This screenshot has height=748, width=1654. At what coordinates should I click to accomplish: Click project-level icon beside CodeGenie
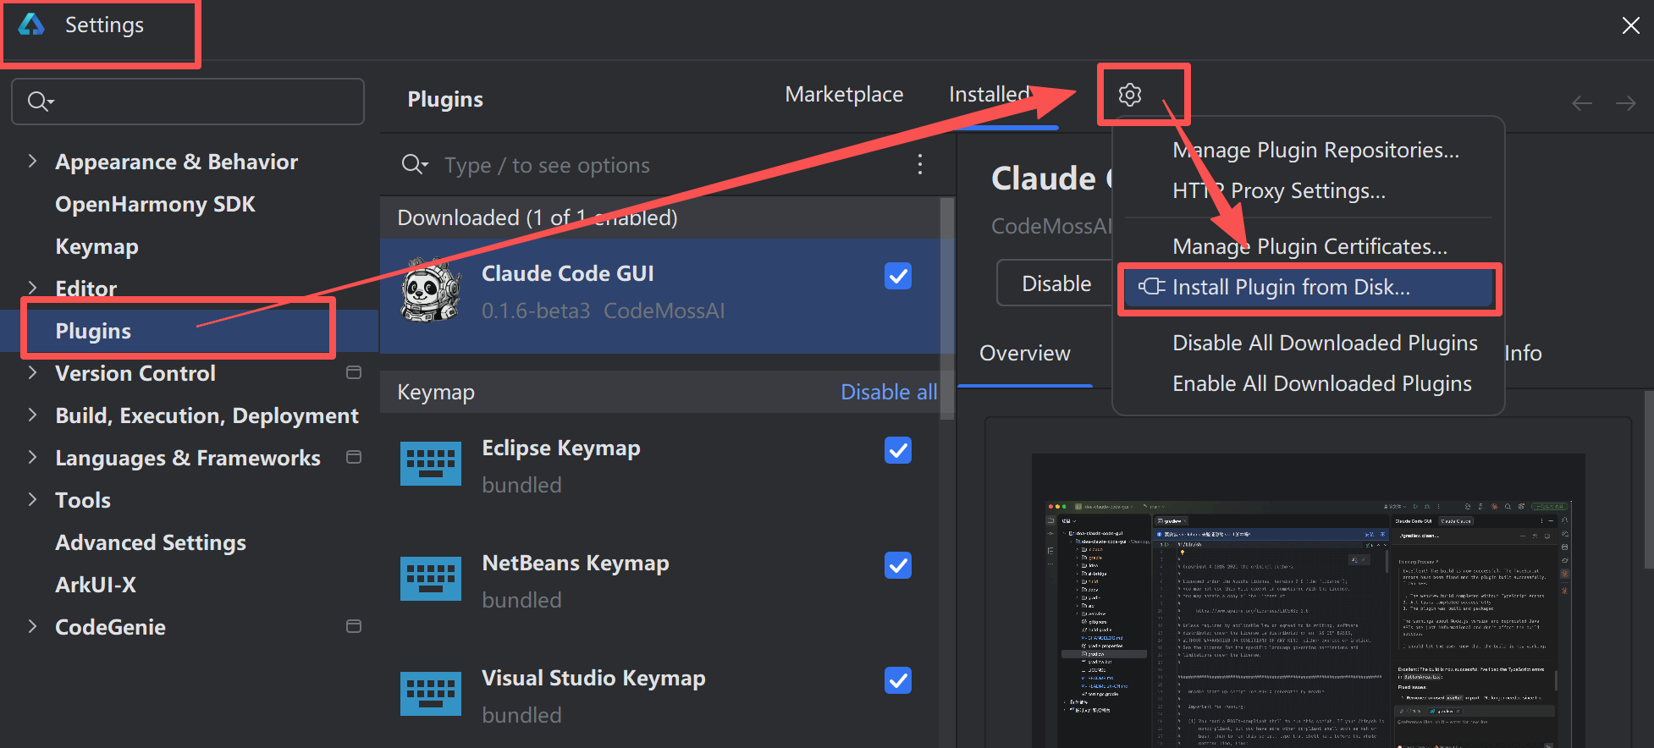click(x=354, y=626)
